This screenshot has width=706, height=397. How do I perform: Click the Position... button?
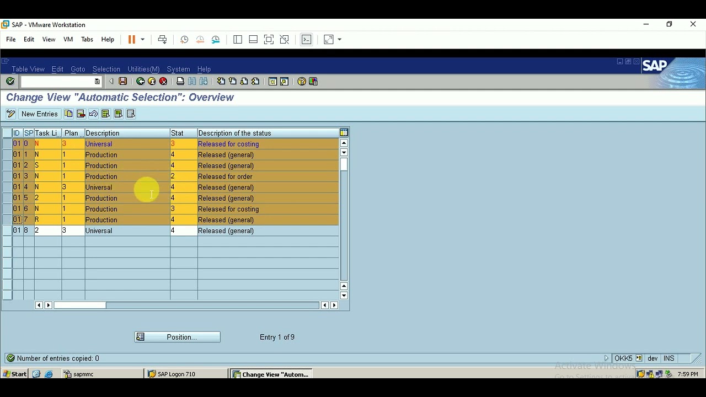click(x=178, y=337)
